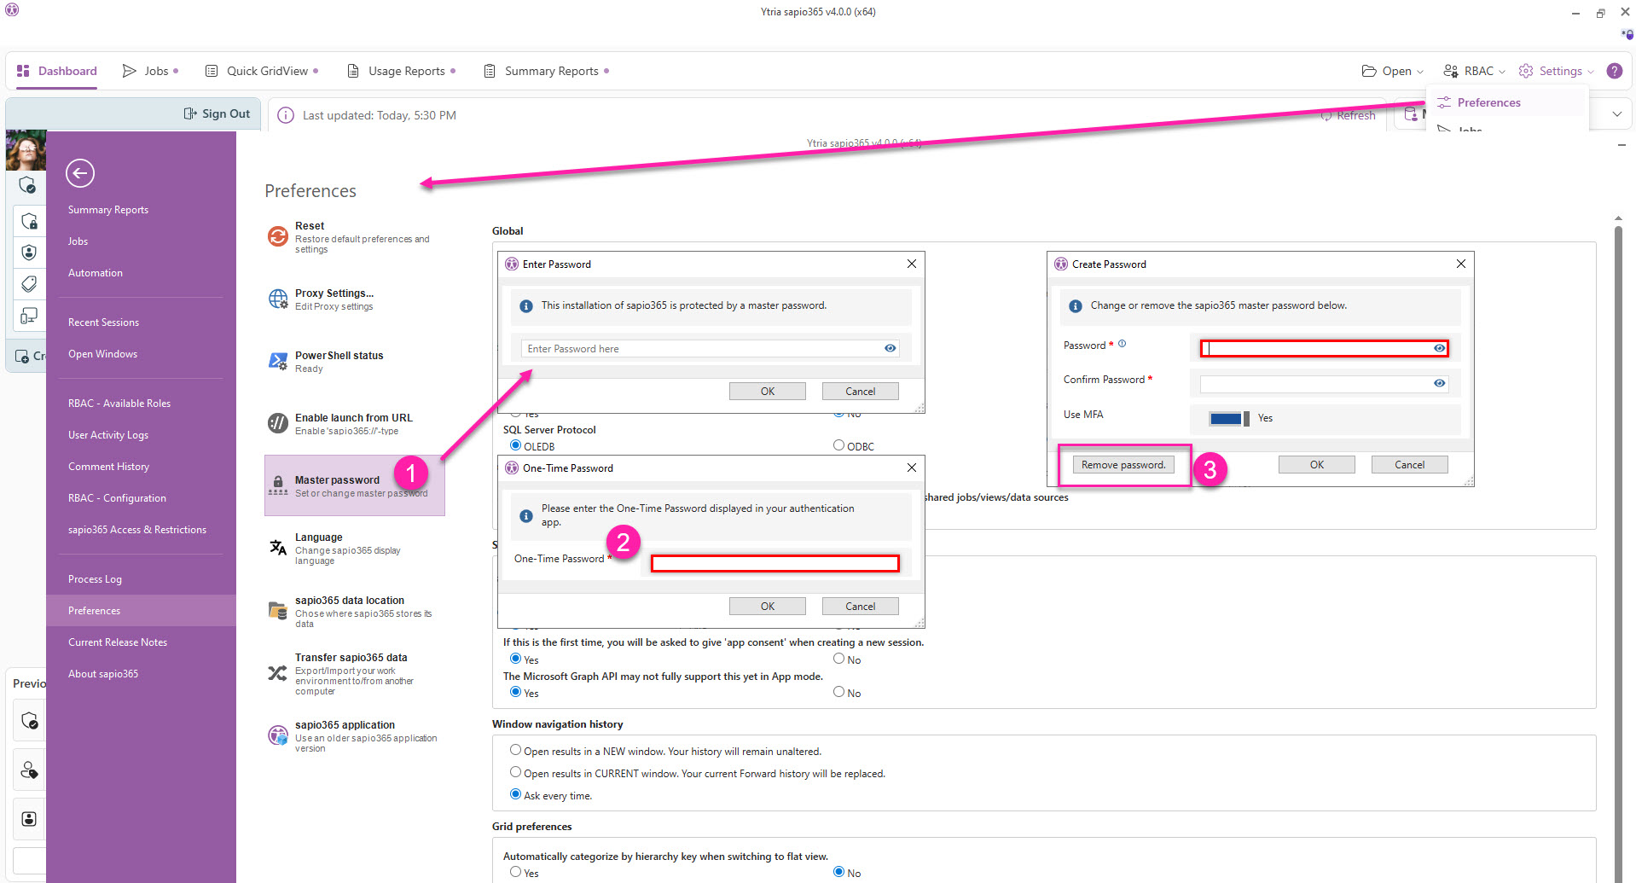Open Proxy Settings globe icon

pyautogui.click(x=278, y=299)
